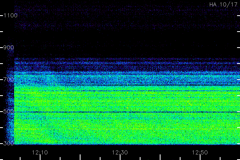240x160 pixels.
Task: Click the 300 frequency axis label
Action: [x=9, y=143]
